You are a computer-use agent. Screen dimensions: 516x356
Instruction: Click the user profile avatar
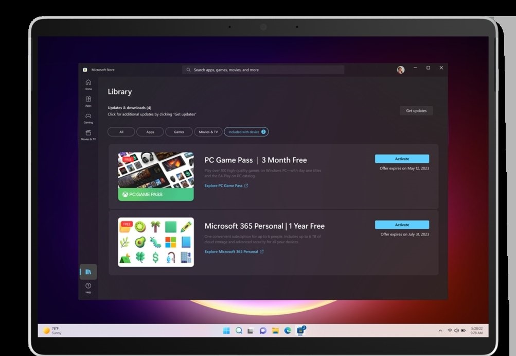400,70
